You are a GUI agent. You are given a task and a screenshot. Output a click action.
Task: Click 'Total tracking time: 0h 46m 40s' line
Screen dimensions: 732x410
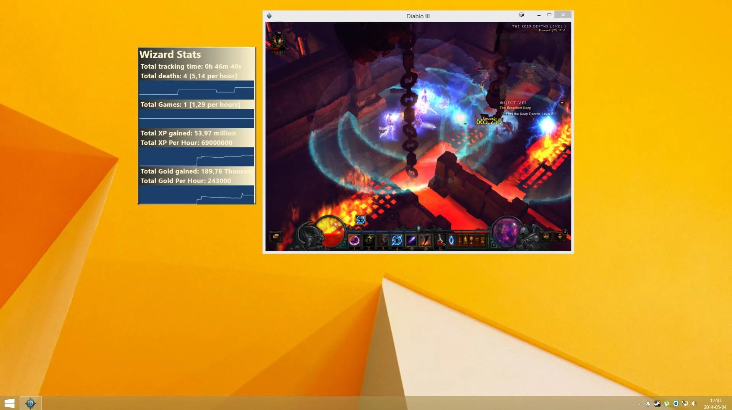[191, 66]
